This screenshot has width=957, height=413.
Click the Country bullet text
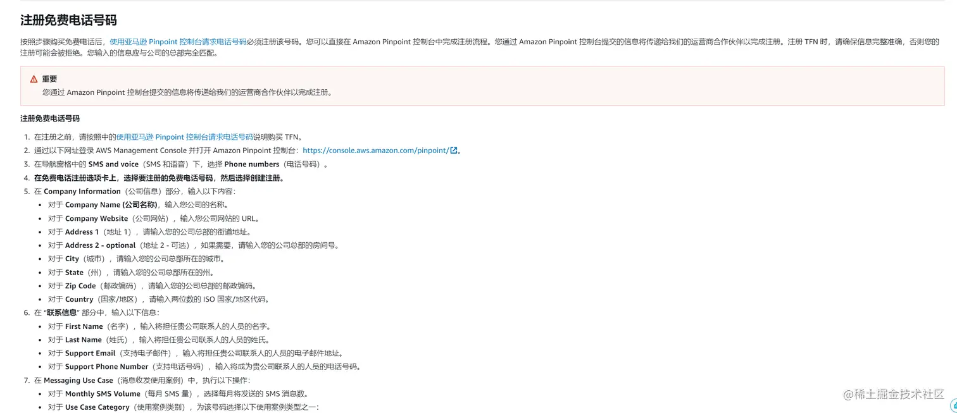tap(158, 299)
